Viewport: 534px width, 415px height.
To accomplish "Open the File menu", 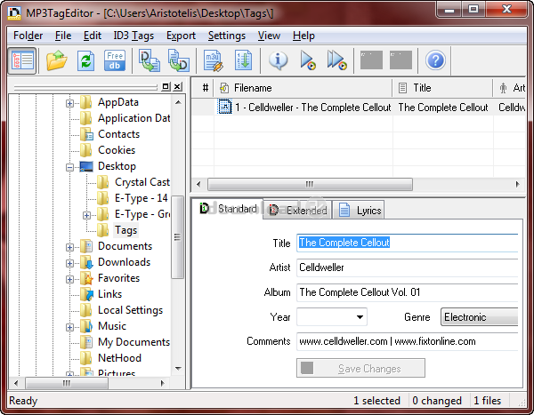I will 63,36.
